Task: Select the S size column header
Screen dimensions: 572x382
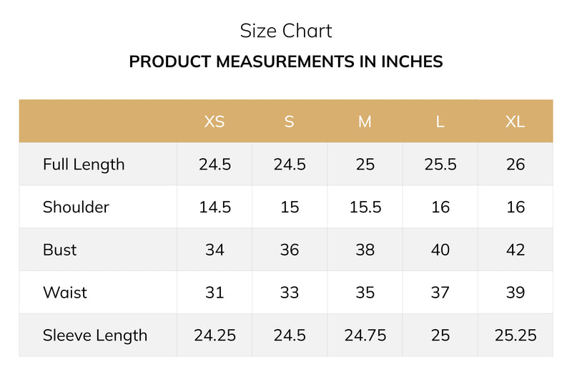Action: click(x=290, y=122)
